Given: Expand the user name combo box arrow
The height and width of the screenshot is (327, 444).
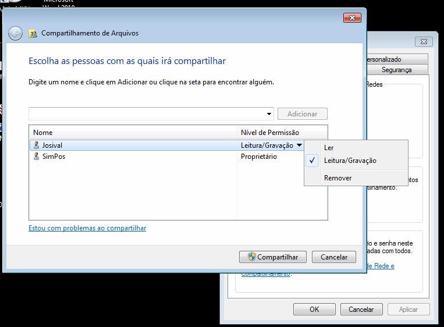Looking at the screenshot, I should [269, 114].
